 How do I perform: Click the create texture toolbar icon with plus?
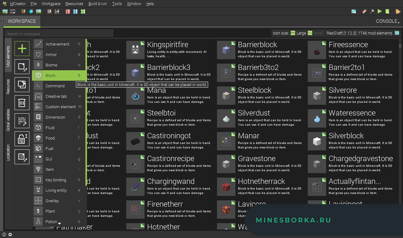point(5,11)
